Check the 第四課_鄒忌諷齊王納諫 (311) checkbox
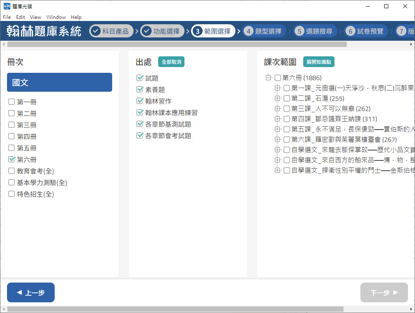 coord(287,119)
